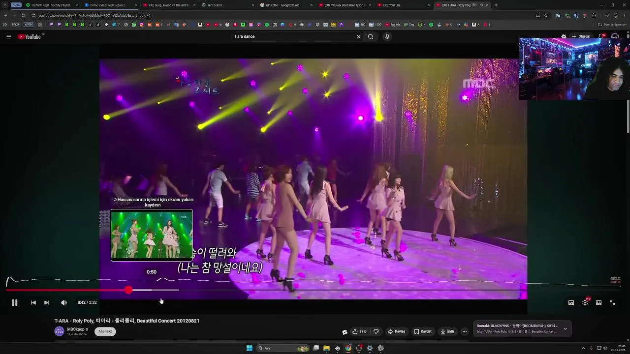Image resolution: width=630 pixels, height=354 pixels.
Task: Switch to Haftalık Keşif Spotify Playlist tab
Action: click(51, 5)
